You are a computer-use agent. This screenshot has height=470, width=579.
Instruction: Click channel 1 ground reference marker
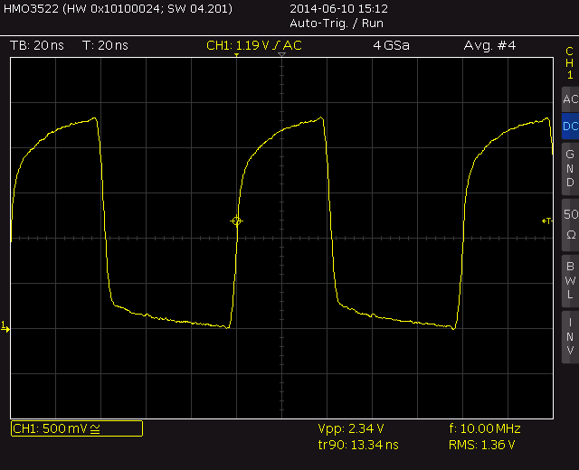point(5,325)
